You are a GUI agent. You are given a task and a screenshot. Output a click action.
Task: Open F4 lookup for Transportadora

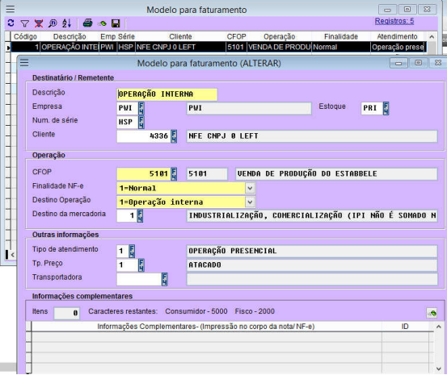(x=164, y=279)
